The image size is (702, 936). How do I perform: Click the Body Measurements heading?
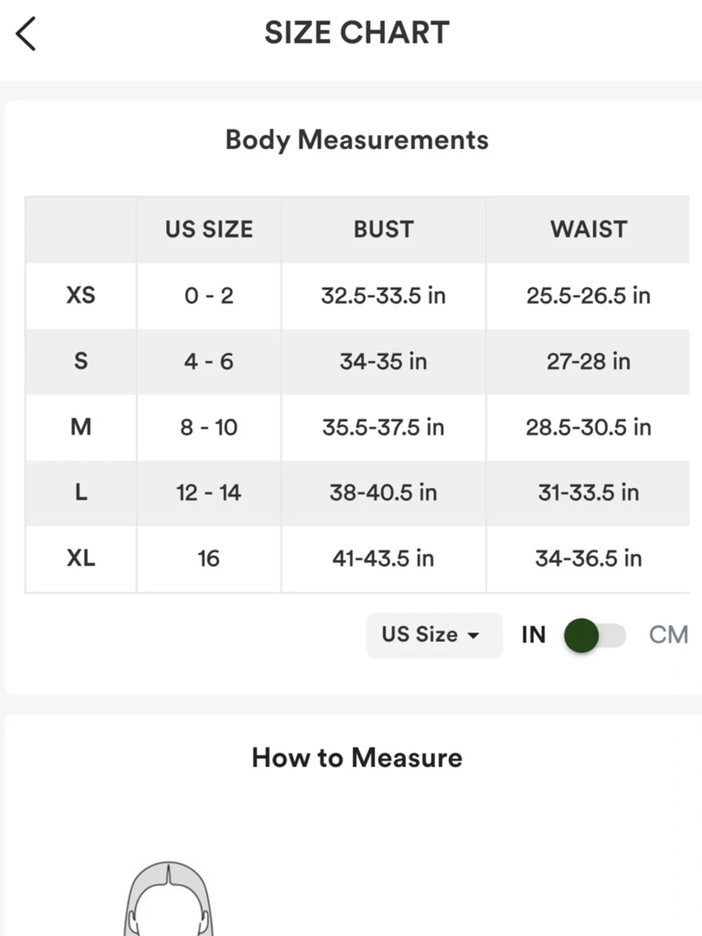(357, 140)
